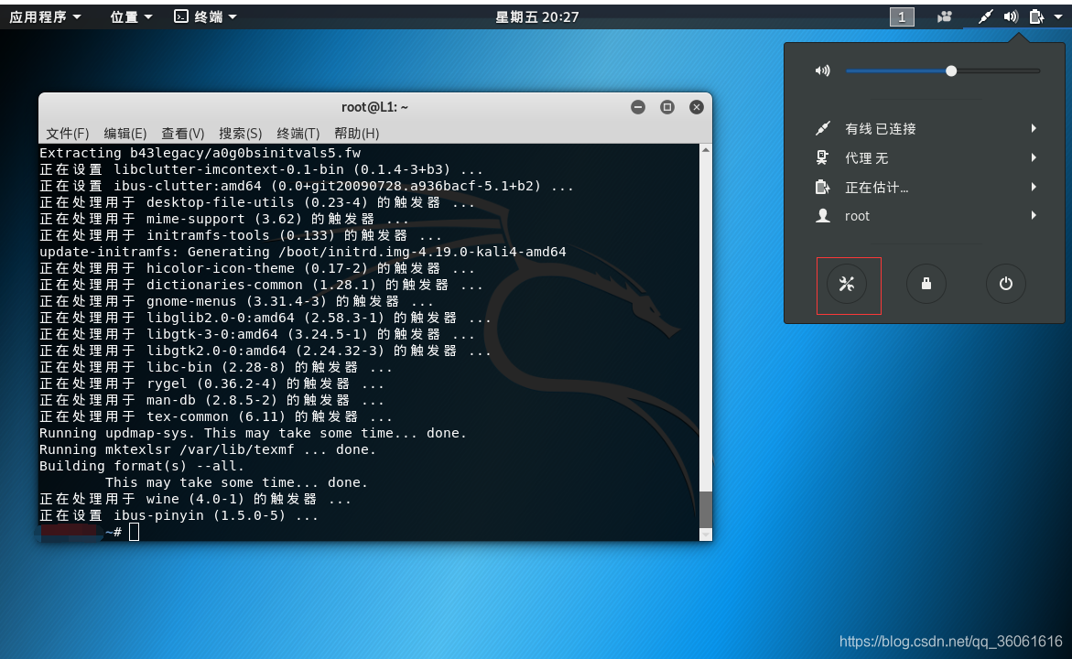Expand the 正在估计 battery submenu arrow
The width and height of the screenshot is (1072, 659).
(x=1034, y=188)
